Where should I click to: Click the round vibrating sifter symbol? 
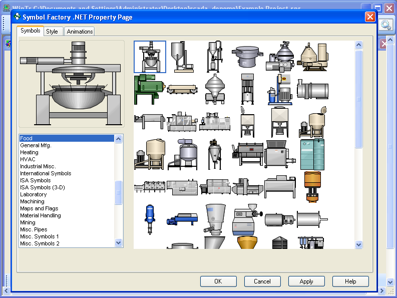[x=247, y=57]
